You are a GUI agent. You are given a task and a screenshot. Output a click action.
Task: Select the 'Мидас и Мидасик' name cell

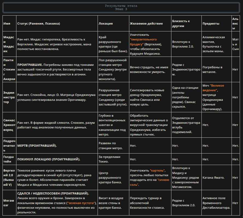pos(10,44)
